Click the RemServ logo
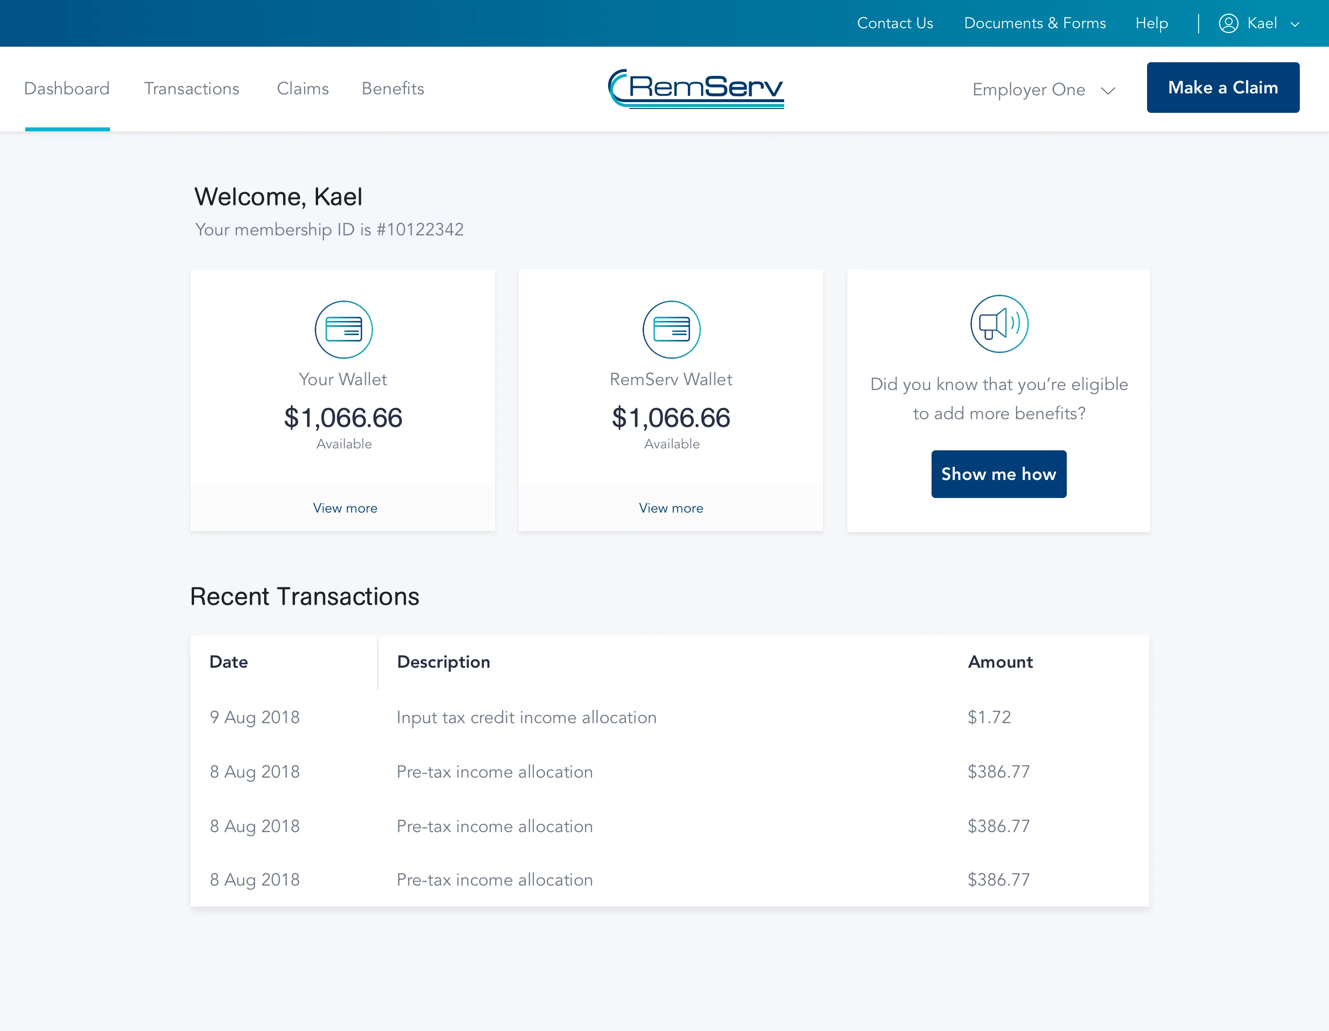Screen dimensions: 1329x1031 pos(696,89)
